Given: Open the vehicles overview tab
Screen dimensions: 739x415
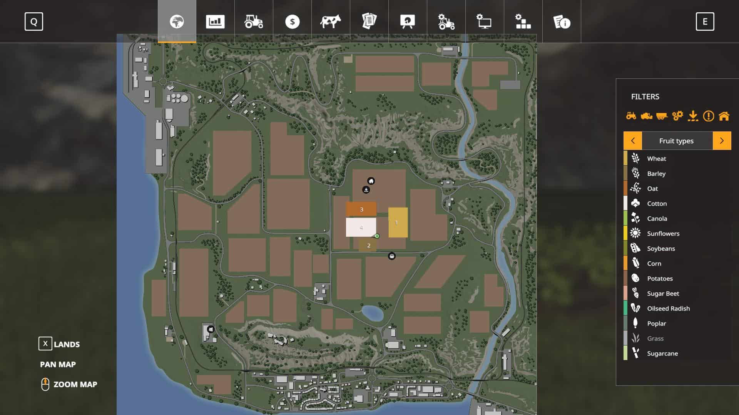Looking at the screenshot, I should pos(254,22).
